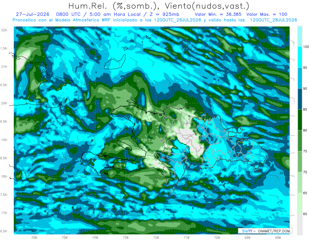Click the 'SisTT – ONAMET/REP.DOM.' credit label

point(265,231)
